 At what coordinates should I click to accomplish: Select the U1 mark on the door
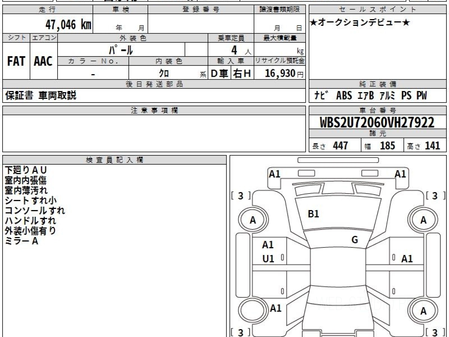pos(268,258)
